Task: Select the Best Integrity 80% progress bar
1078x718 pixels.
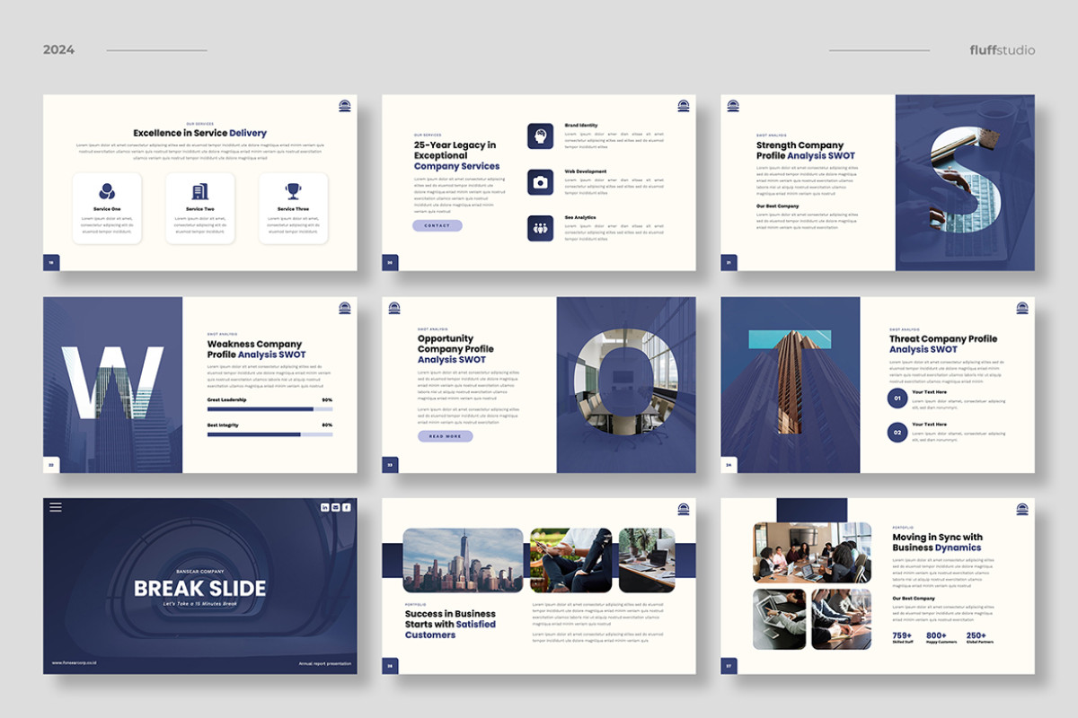Action: click(269, 433)
